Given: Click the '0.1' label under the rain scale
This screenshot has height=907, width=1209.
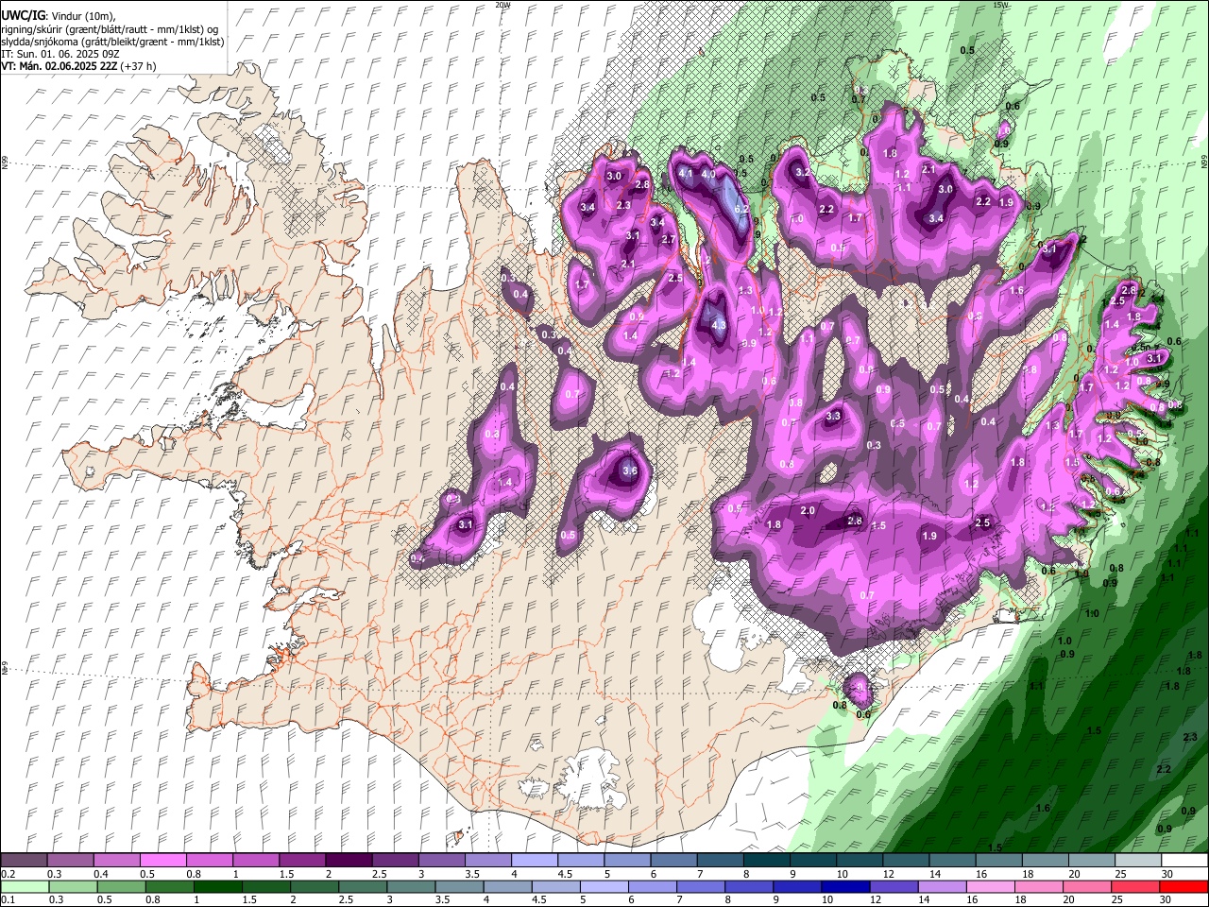Looking at the screenshot, I should 7,900.
